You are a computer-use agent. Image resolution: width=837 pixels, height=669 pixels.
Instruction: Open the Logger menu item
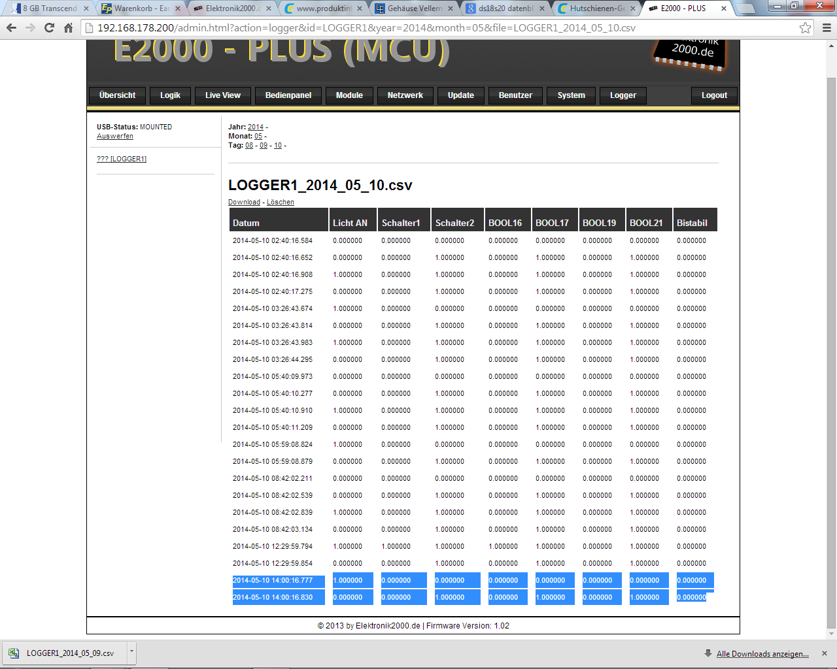click(623, 95)
